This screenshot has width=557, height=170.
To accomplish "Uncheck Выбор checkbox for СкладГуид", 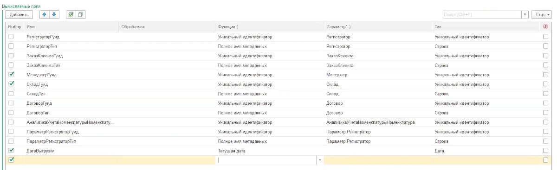I will tap(12, 84).
